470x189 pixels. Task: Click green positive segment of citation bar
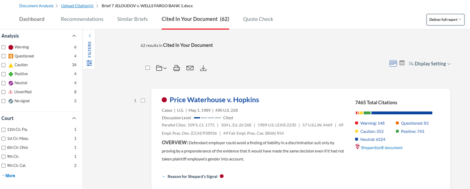tap(367, 113)
